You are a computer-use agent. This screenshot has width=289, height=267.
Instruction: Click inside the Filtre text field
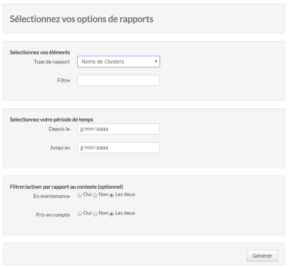click(118, 80)
